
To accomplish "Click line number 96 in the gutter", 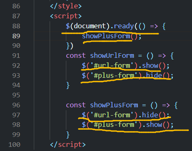I will pos(16,105).
